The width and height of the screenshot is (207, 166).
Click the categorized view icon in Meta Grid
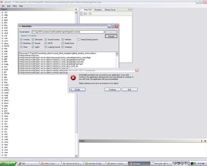tap(82, 14)
